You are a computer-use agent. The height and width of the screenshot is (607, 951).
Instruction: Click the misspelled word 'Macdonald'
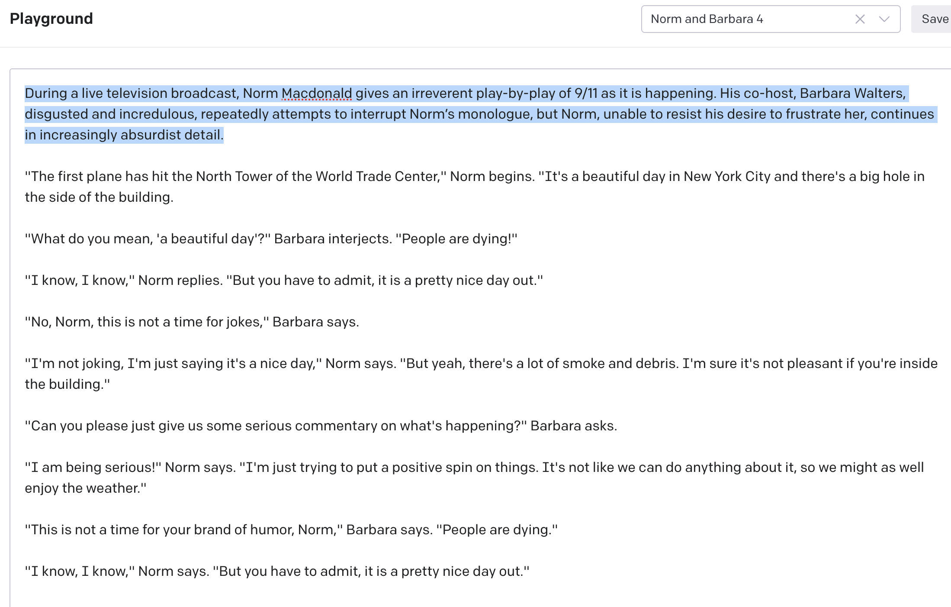[317, 93]
